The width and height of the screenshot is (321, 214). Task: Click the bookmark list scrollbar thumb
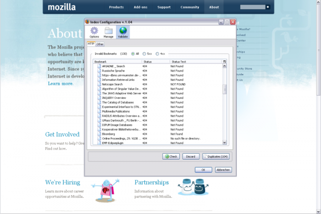click(x=224, y=89)
